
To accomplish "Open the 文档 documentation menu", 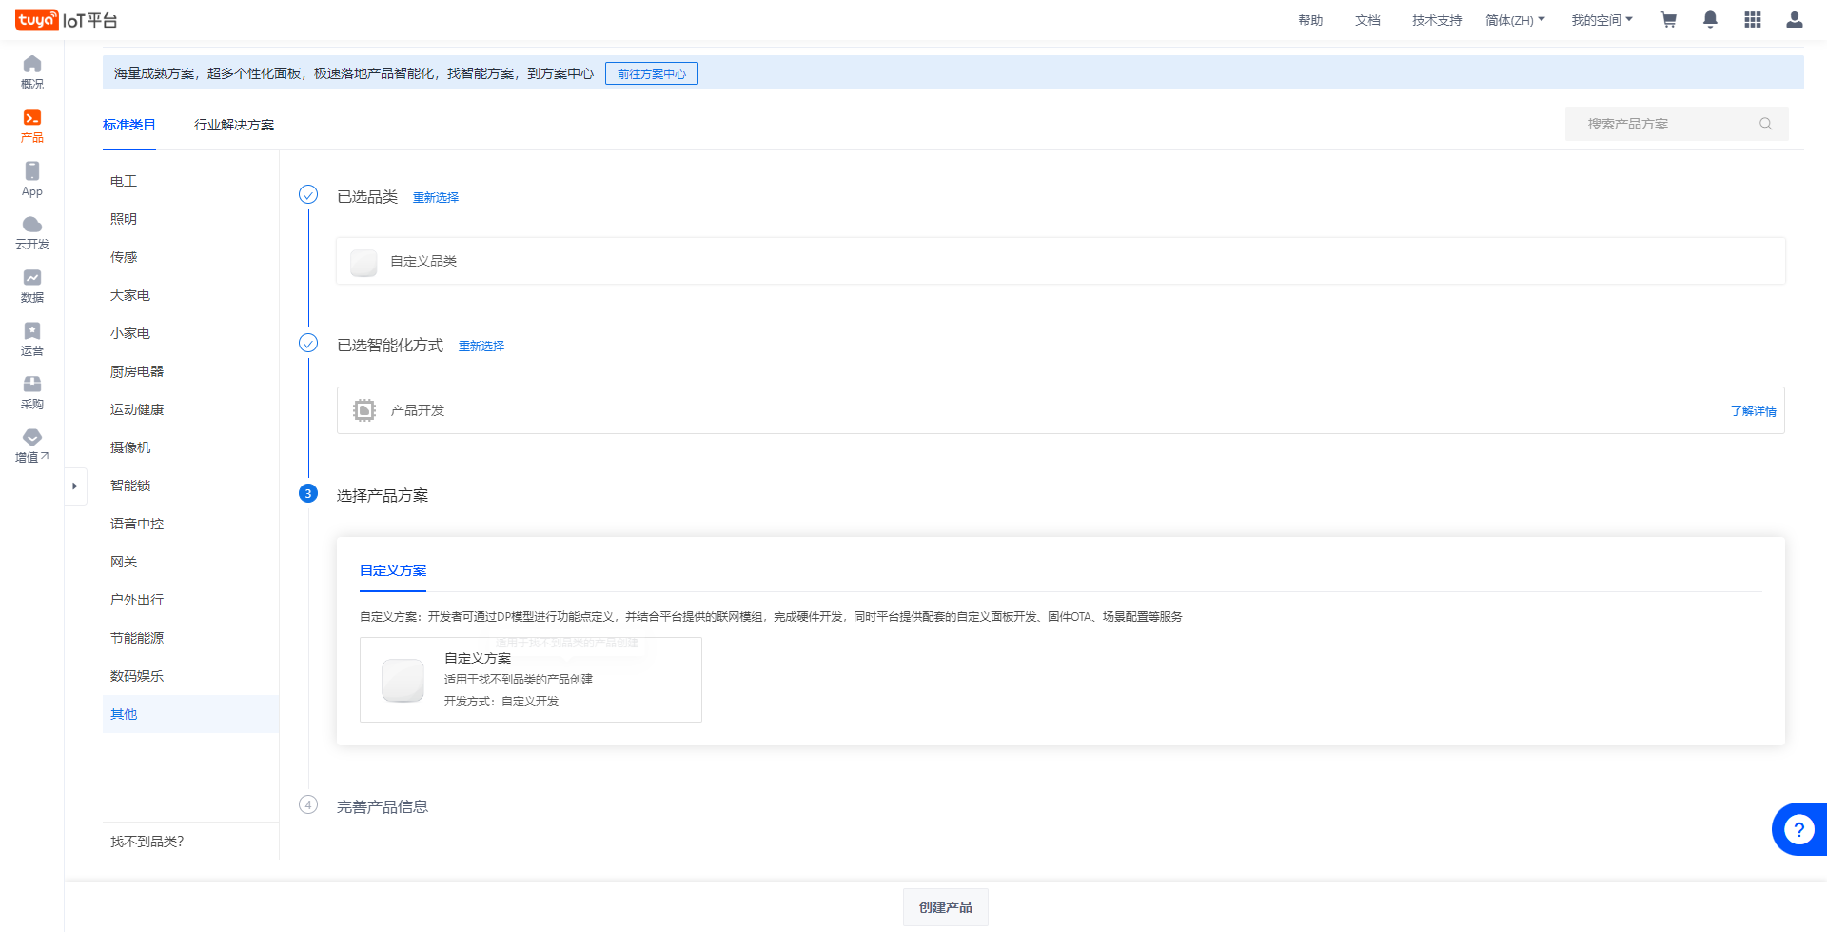I will click(1367, 20).
